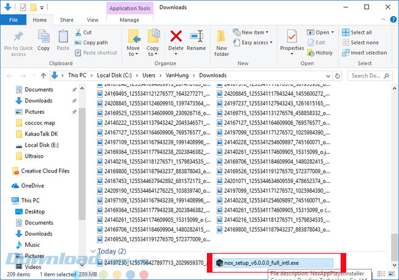Expand the address bar history chevron
The height and width of the screenshot is (280, 399).
[328, 76]
